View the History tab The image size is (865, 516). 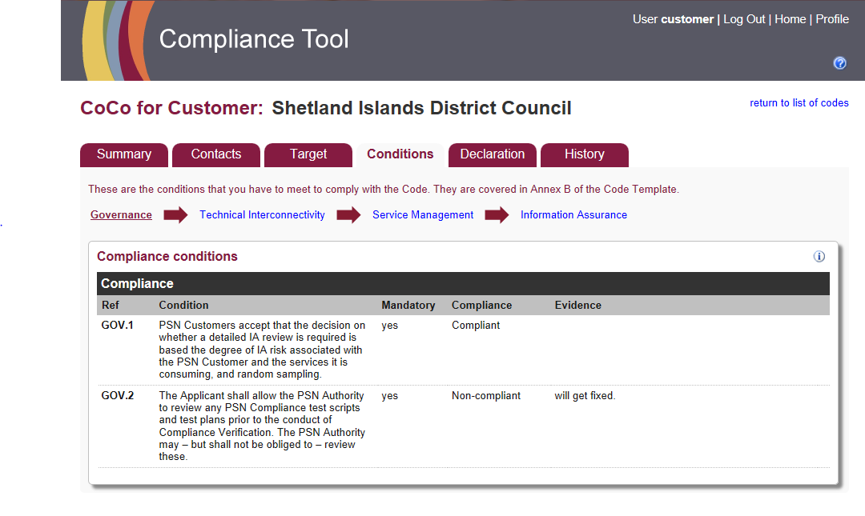point(584,154)
